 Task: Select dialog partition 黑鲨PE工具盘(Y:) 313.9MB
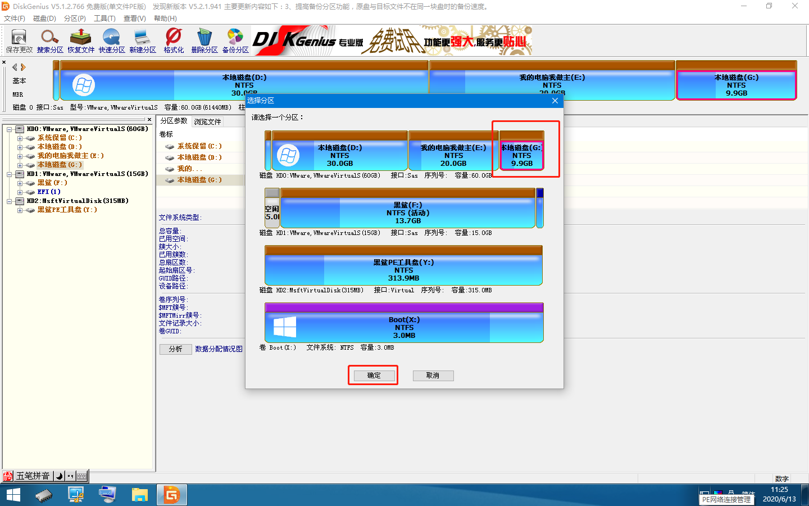[403, 265]
